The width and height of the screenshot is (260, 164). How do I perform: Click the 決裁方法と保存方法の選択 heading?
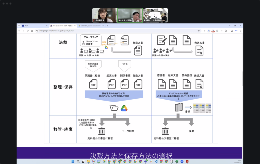pos(131,155)
